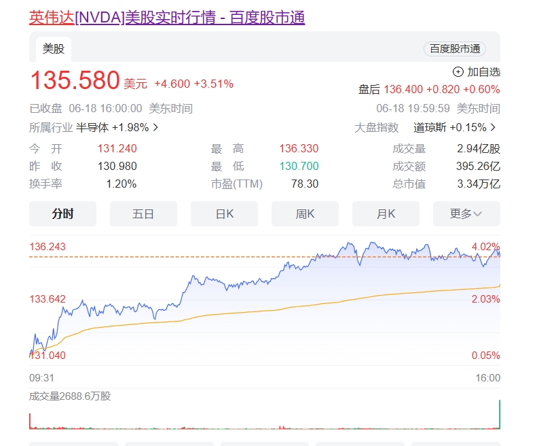The image size is (539, 446).
Task: Click the plus circle add-to-watchlist icon
Action: pos(458,72)
